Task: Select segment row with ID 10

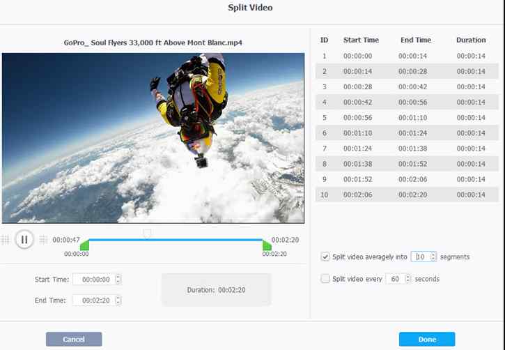Action: pyautogui.click(x=407, y=195)
